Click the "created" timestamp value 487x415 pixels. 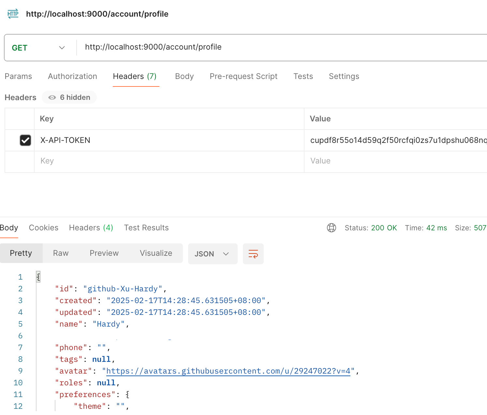[186, 300]
